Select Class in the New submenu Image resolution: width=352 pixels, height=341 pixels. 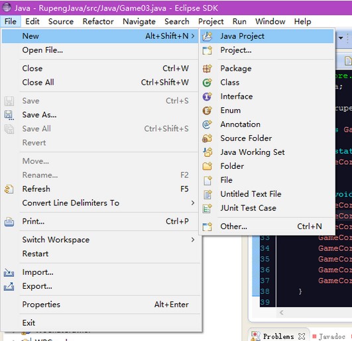[267, 83]
